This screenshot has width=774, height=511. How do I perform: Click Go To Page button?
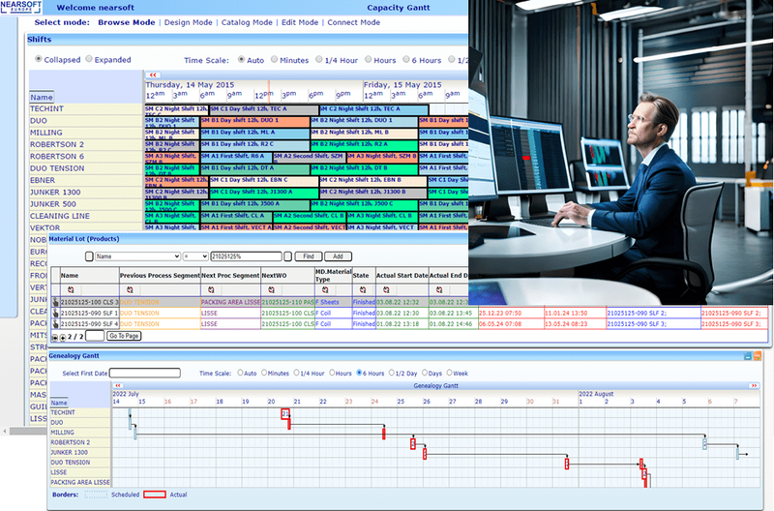(x=124, y=336)
